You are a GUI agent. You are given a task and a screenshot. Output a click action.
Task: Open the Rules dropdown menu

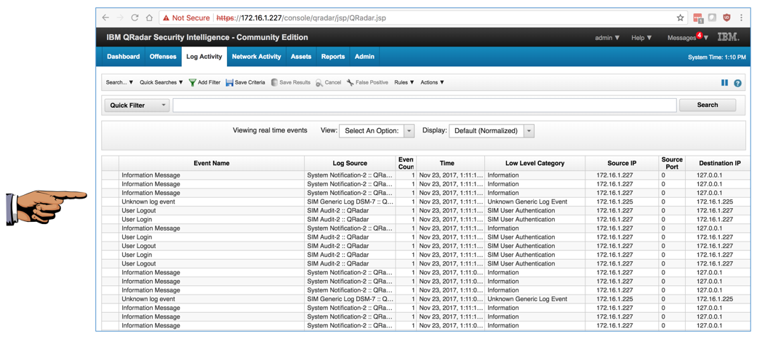(x=404, y=83)
